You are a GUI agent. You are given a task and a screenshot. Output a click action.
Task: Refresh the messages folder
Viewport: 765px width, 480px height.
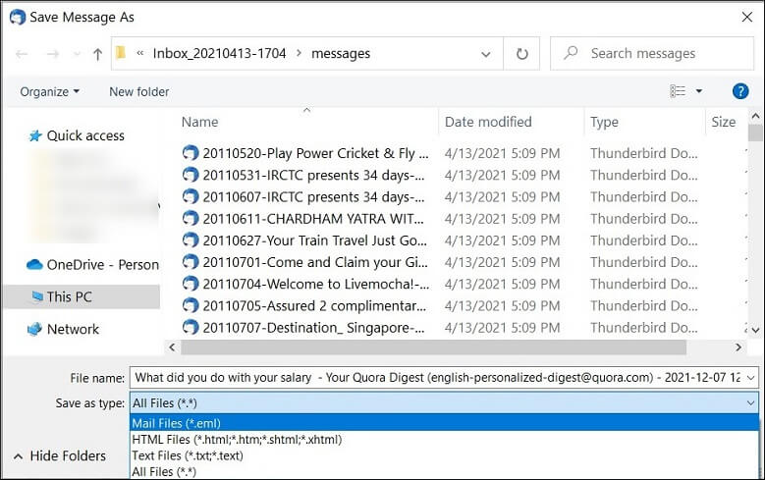pyautogui.click(x=522, y=54)
